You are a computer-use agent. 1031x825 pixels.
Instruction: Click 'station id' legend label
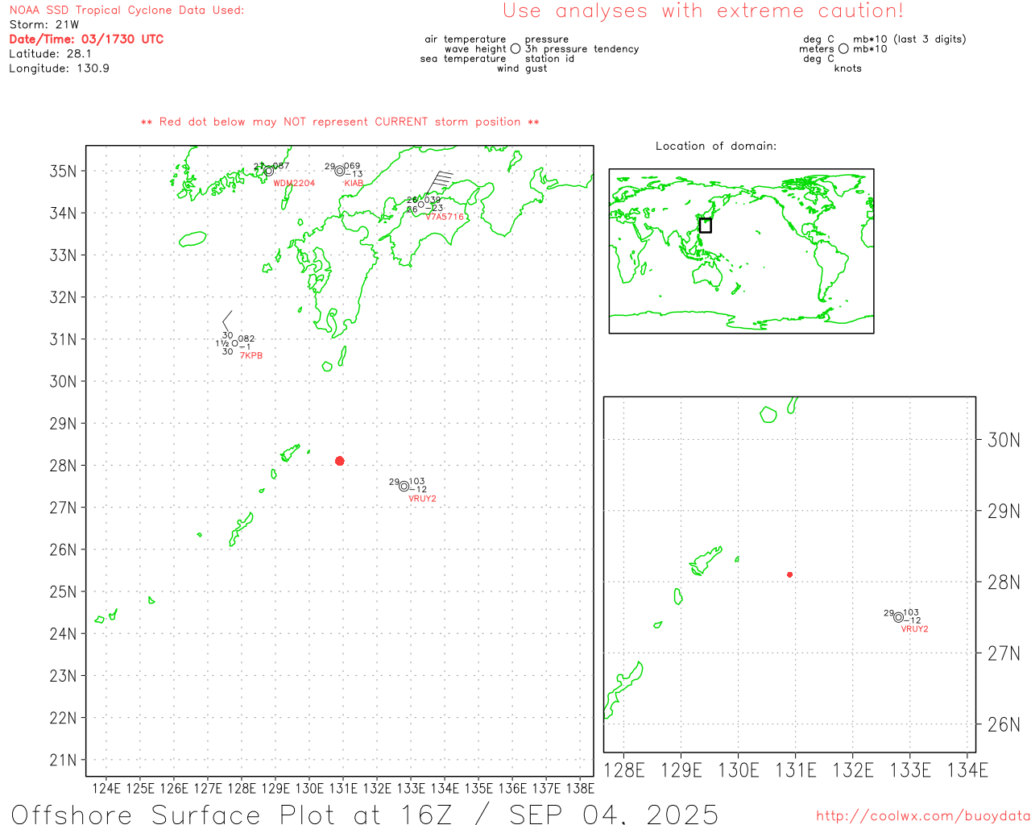[549, 59]
